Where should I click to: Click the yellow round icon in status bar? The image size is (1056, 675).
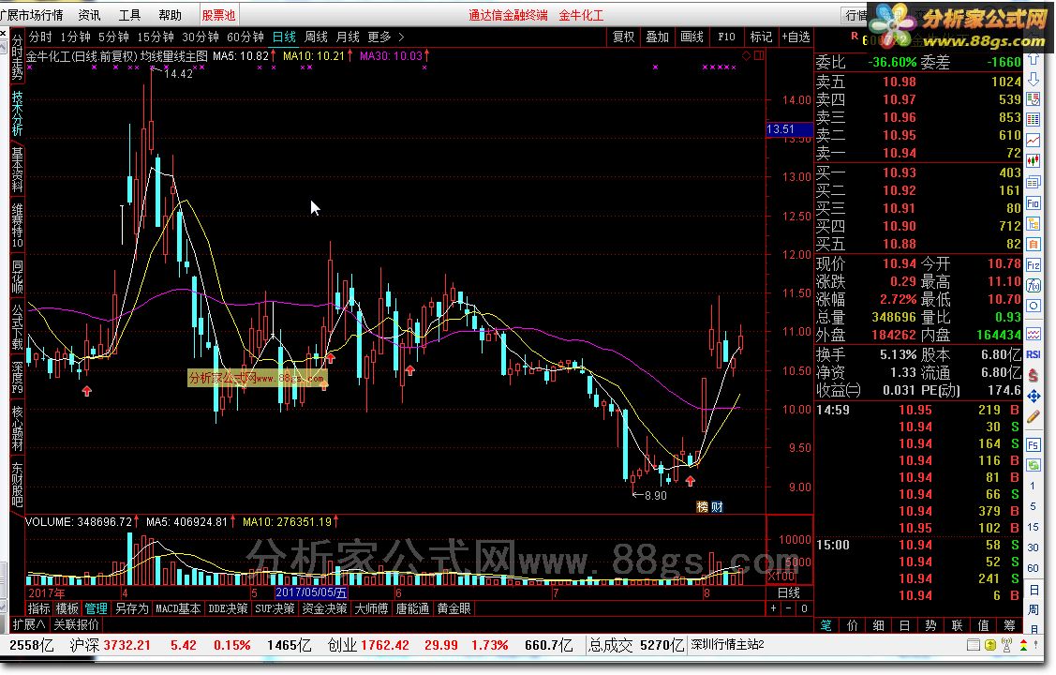coord(990,645)
